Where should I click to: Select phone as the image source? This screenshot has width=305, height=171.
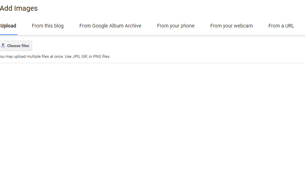click(176, 26)
